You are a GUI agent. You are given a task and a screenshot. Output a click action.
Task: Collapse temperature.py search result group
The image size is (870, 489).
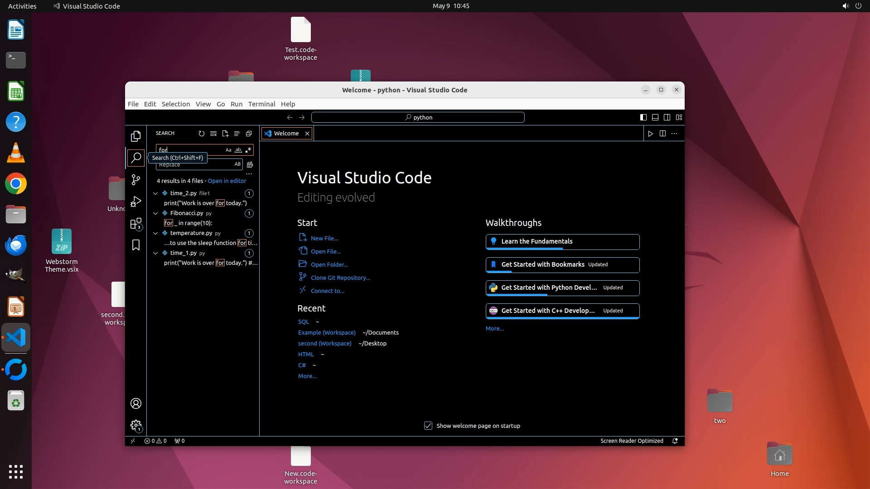155,233
